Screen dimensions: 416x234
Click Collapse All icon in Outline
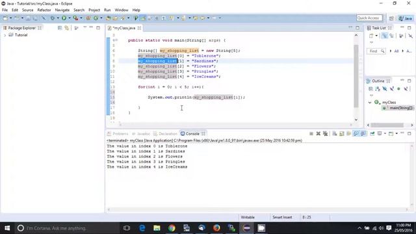[370, 89]
